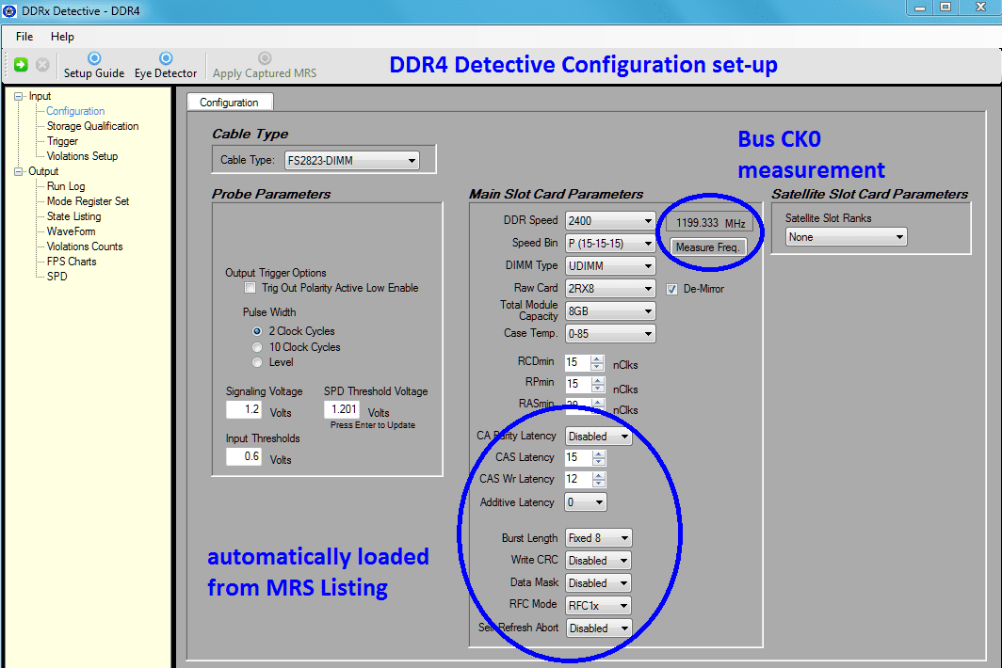Click the DDRx Detective app icon in title bar

tap(9, 11)
